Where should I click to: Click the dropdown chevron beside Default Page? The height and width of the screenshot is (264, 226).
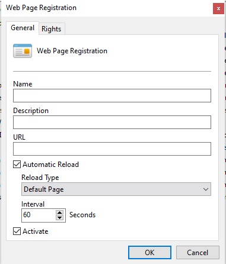pyautogui.click(x=206, y=189)
